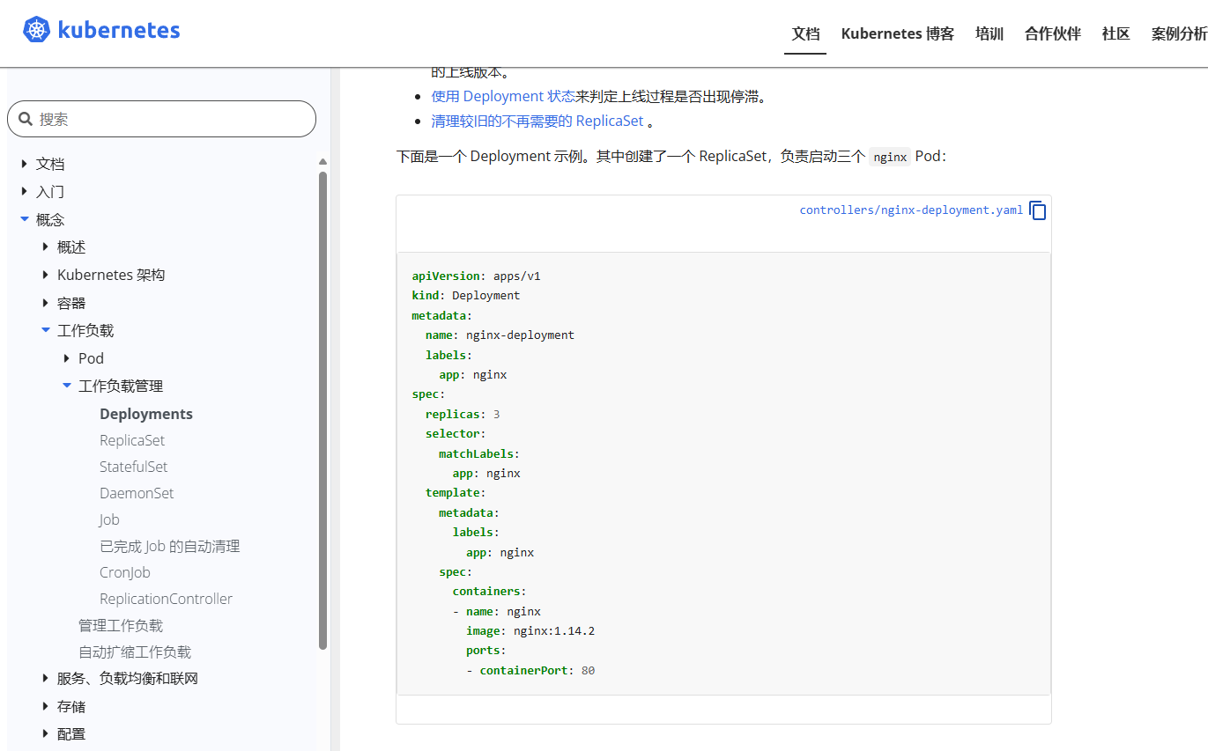Click 'name: nginx-deployment' in the YAML
Image resolution: width=1208 pixels, height=751 pixels.
pos(500,335)
